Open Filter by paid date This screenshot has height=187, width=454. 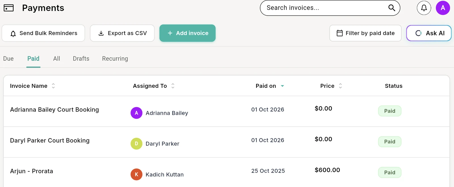click(365, 33)
